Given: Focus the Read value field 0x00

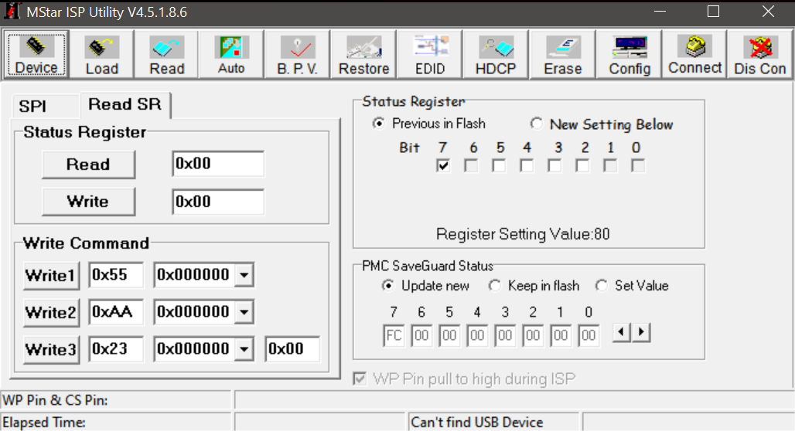Looking at the screenshot, I should [218, 164].
